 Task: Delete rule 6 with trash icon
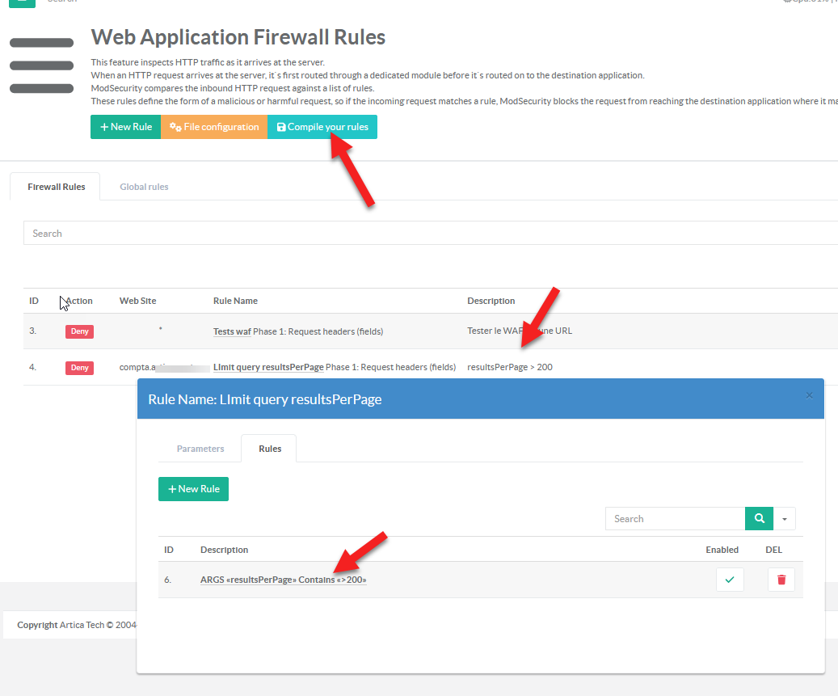click(x=781, y=580)
